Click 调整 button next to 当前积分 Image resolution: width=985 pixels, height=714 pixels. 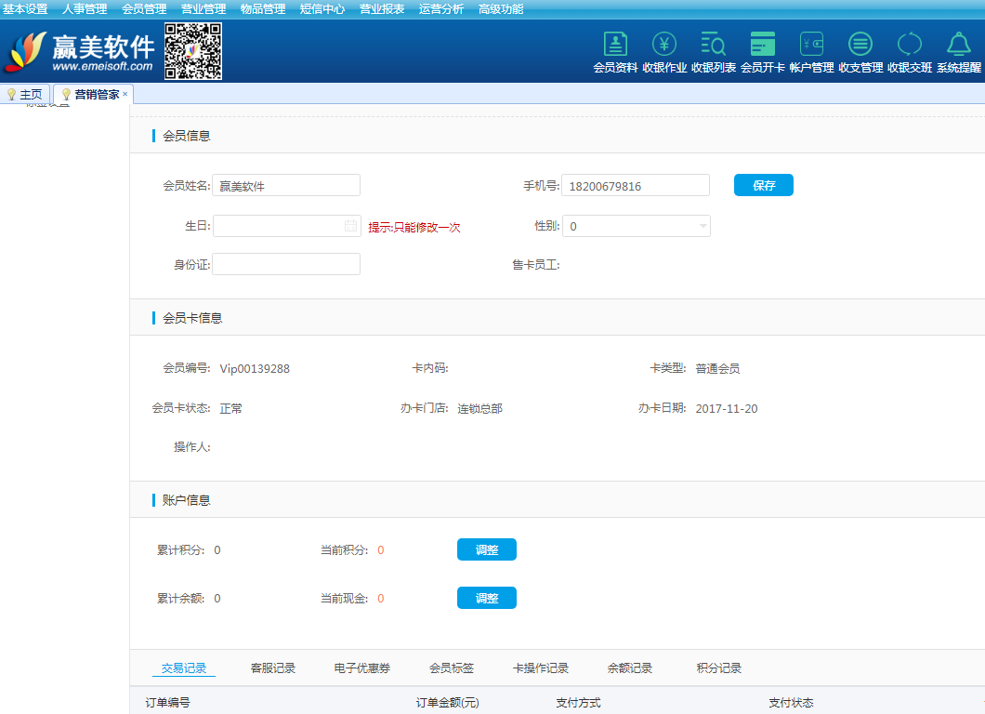486,549
